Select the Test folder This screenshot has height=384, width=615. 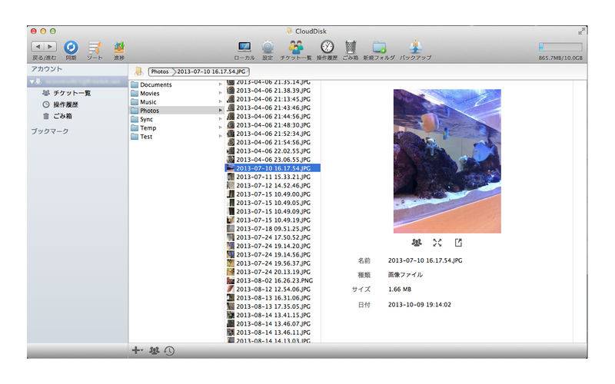point(177,137)
